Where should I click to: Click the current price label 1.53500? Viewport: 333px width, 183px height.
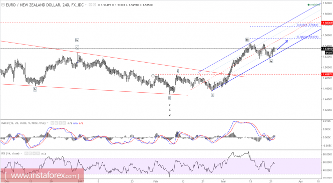pos(327,49)
